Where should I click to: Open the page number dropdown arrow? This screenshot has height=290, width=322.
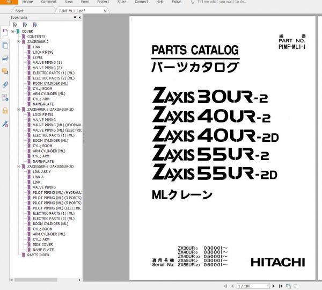point(268,286)
